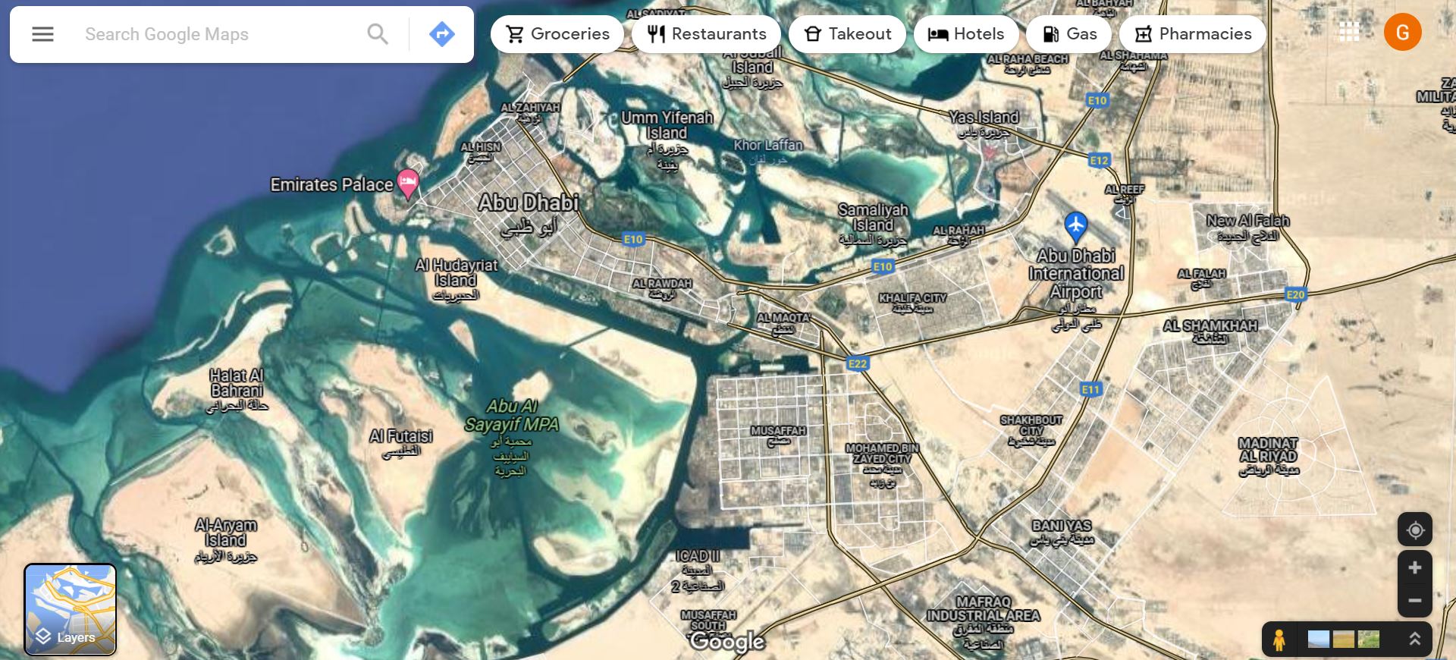Click the Musaffah South label
This screenshot has height=660, width=1456.
click(708, 620)
